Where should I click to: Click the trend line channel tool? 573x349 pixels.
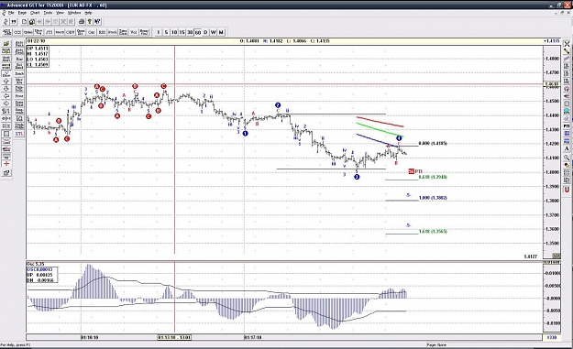point(567,58)
